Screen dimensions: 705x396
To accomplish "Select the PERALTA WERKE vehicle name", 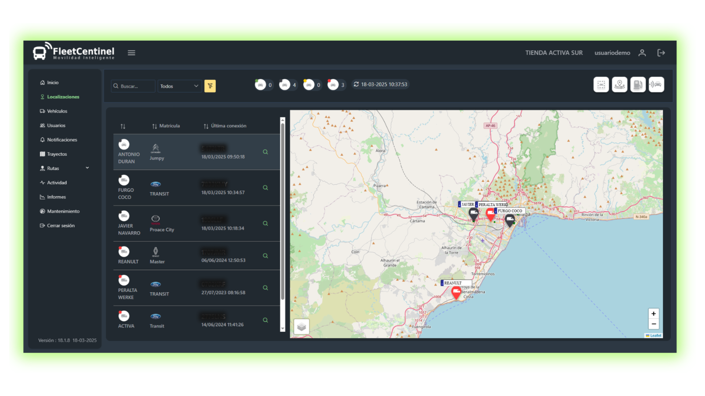I will pyautogui.click(x=127, y=294).
